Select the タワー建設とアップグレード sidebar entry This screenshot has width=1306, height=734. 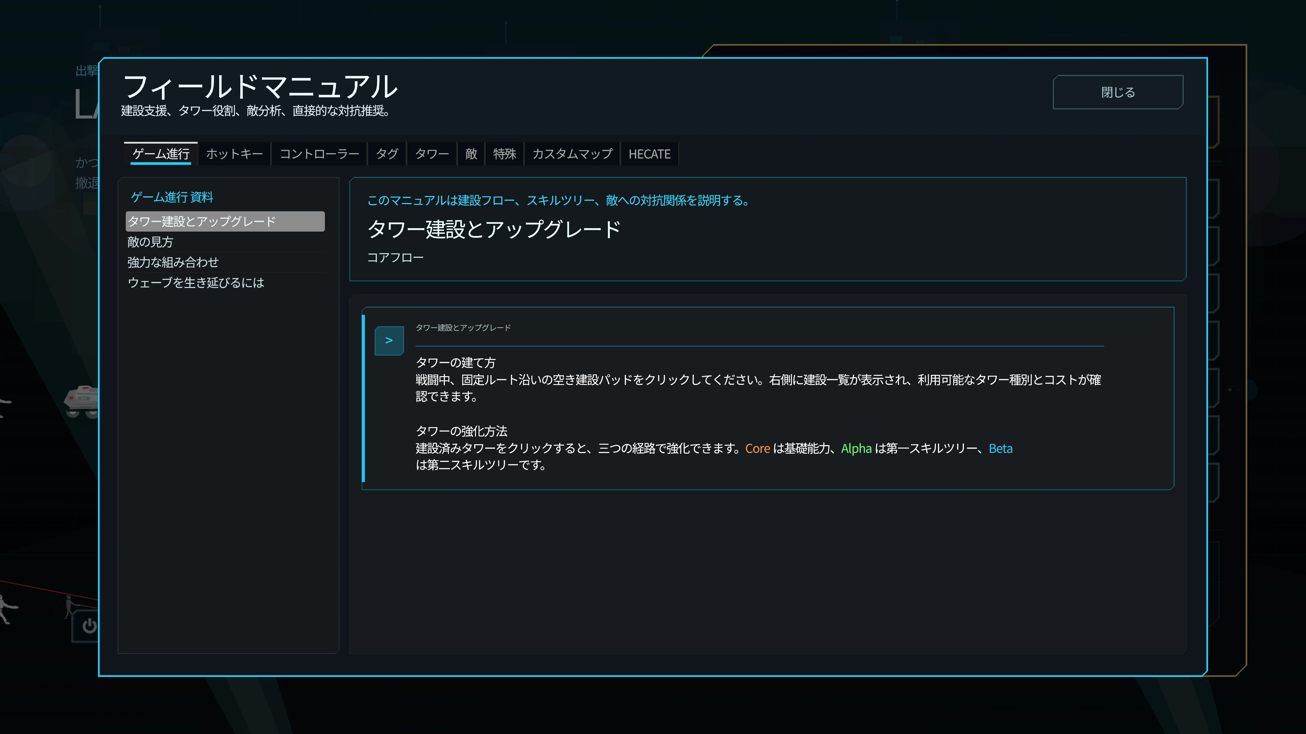[225, 221]
